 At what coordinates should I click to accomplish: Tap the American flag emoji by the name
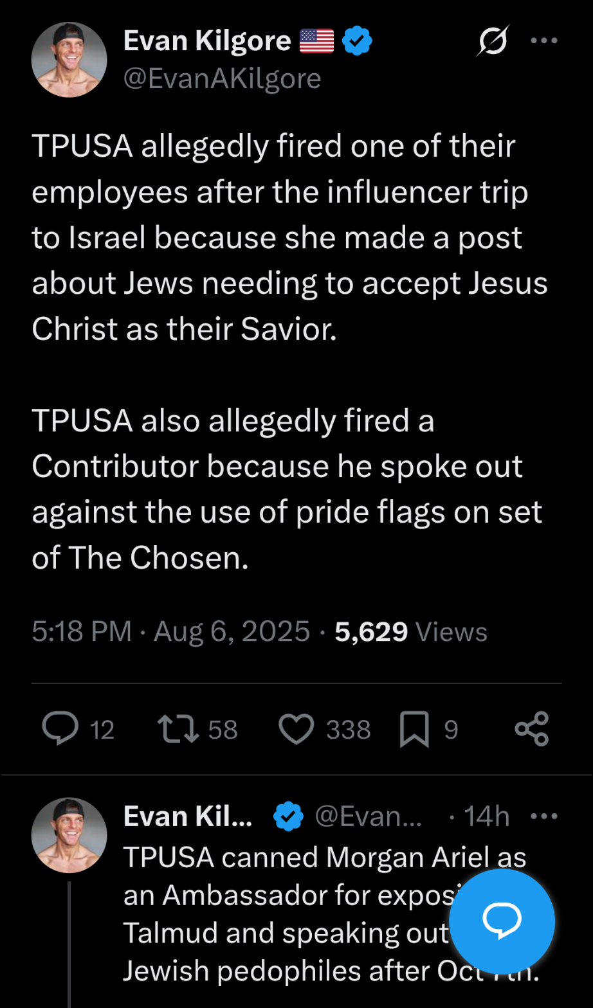316,41
